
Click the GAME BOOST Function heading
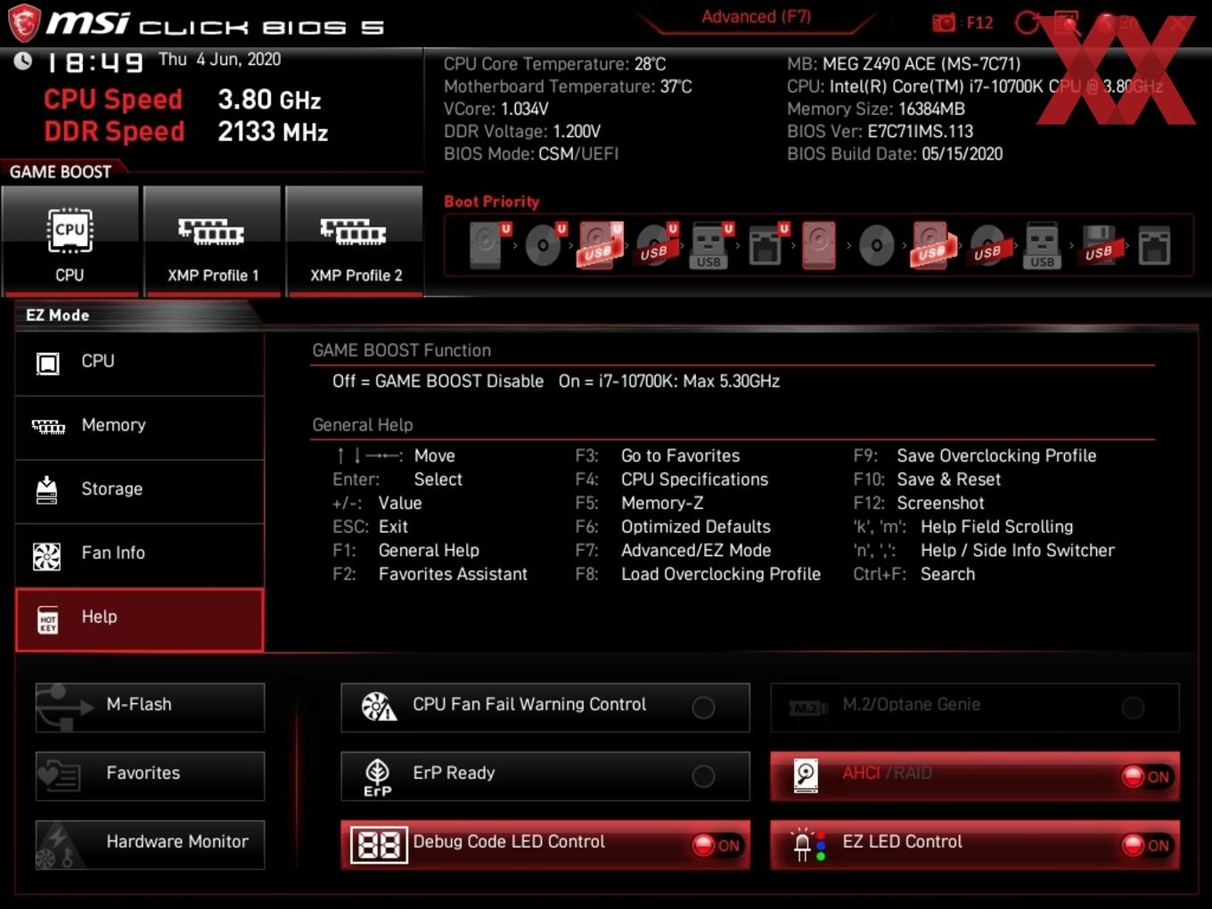pyautogui.click(x=401, y=350)
